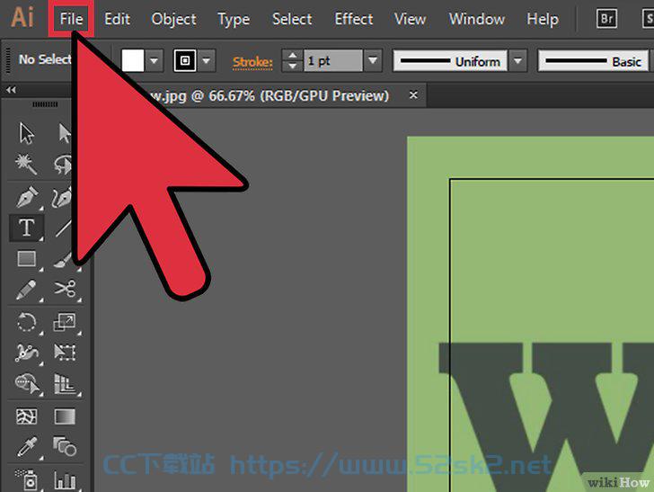The height and width of the screenshot is (492, 654).
Task: Select the Scale tool
Action: point(65,322)
